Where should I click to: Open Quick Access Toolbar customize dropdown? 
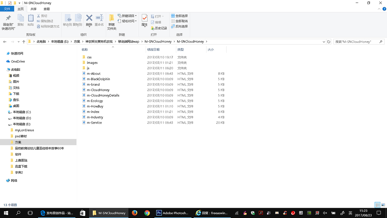coord(20,3)
